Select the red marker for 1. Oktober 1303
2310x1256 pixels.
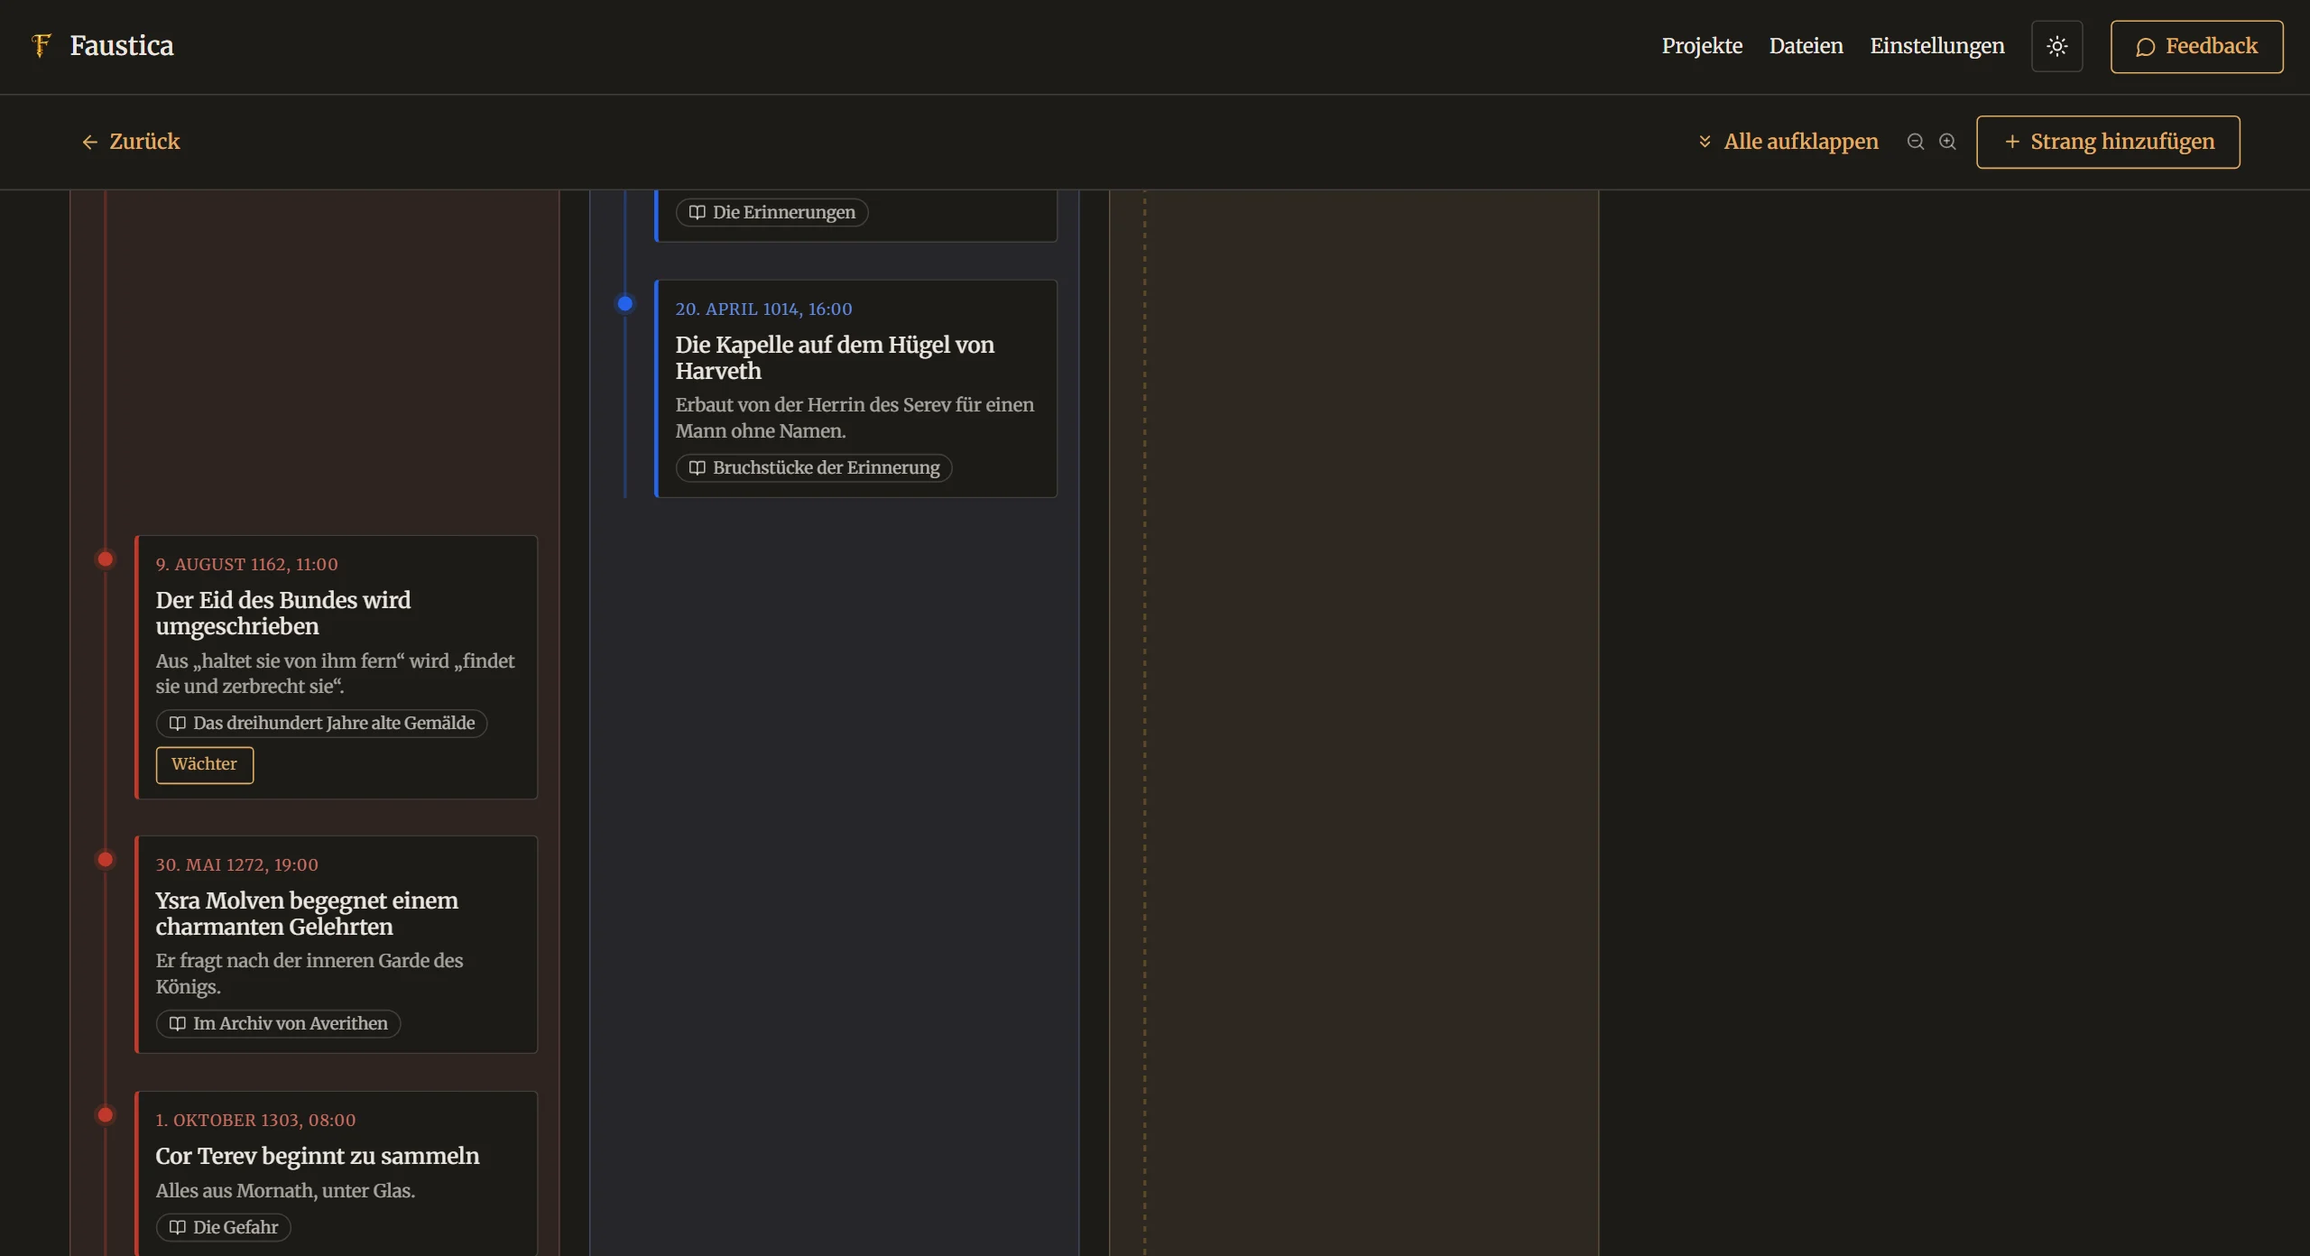106,1114
